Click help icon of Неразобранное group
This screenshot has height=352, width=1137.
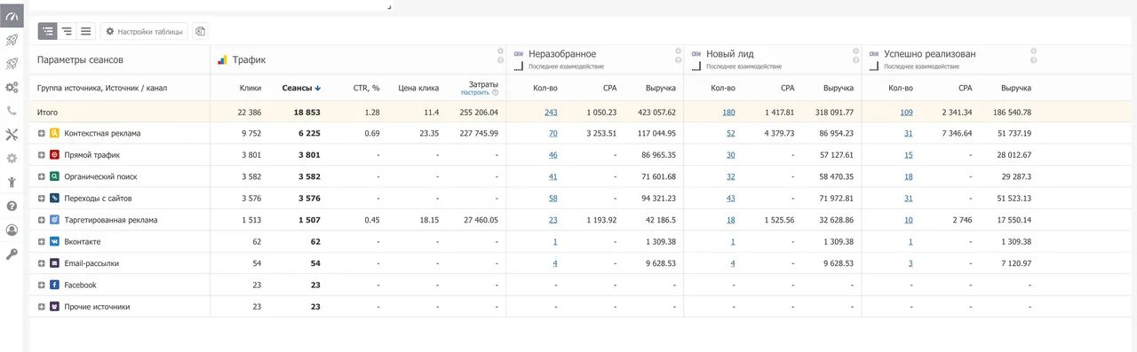point(678,61)
